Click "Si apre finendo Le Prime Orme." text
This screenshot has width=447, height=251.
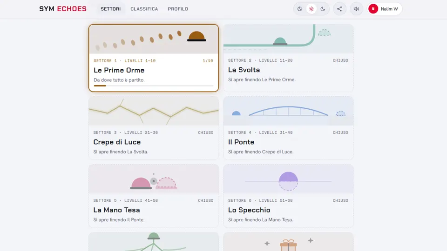click(x=262, y=79)
